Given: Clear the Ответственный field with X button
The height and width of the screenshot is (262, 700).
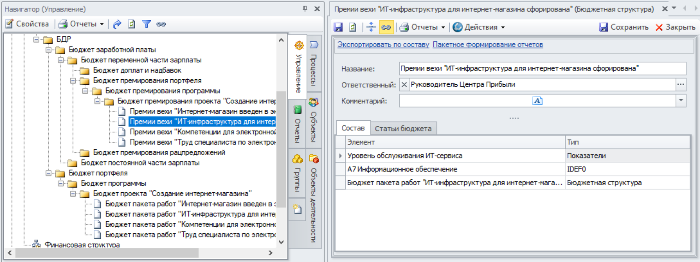Looking at the screenshot, I should coord(404,85).
